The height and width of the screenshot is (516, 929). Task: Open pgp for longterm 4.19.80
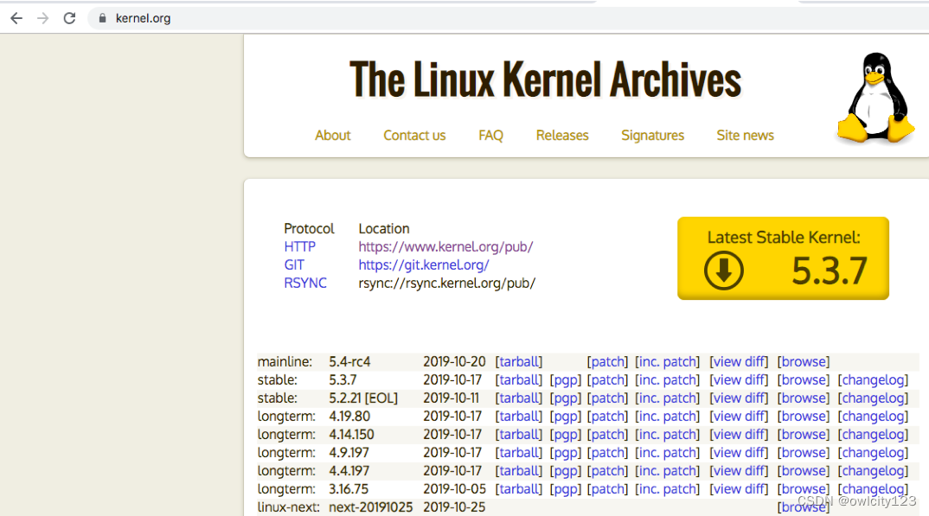[565, 416]
